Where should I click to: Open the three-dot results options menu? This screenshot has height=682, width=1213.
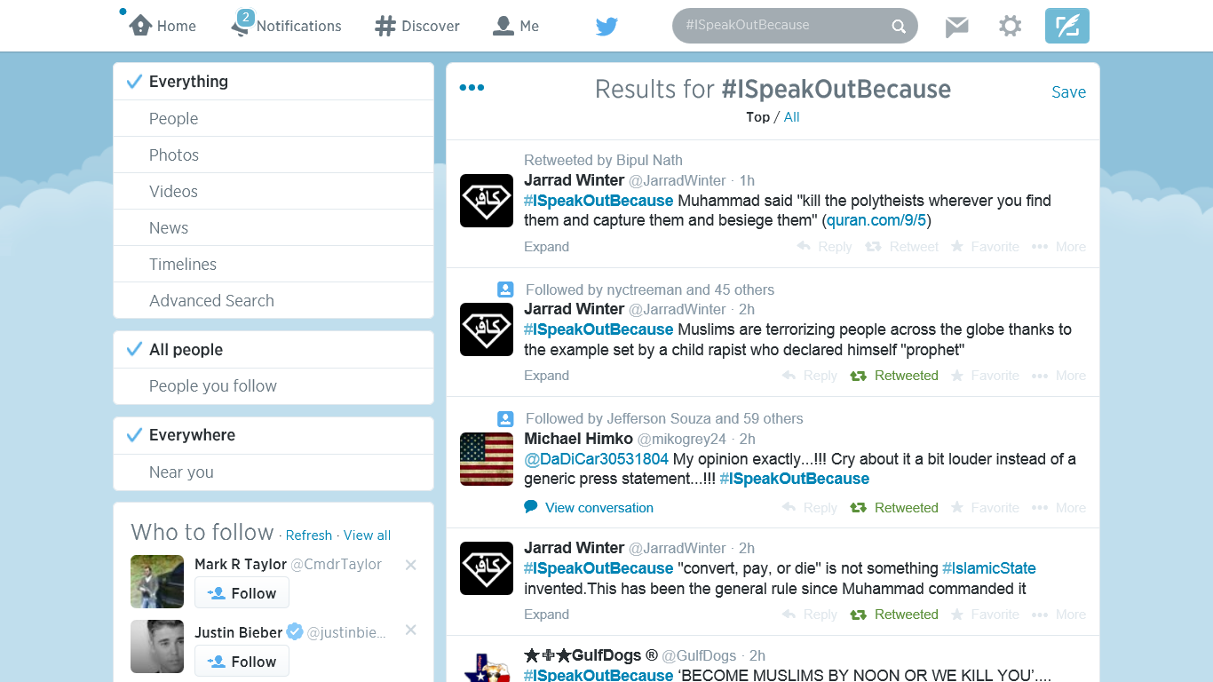(x=472, y=88)
